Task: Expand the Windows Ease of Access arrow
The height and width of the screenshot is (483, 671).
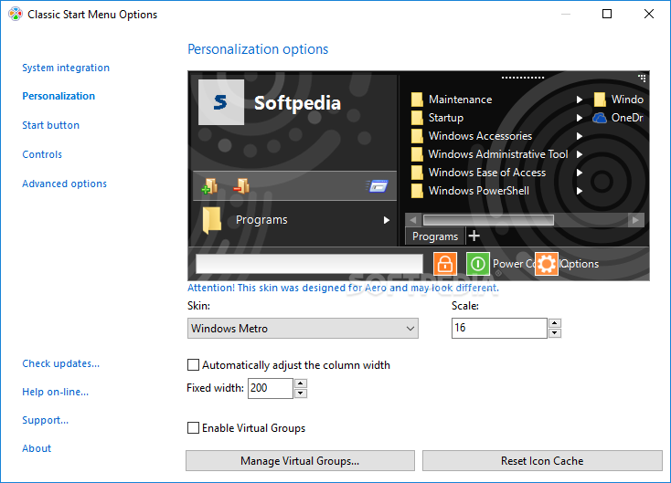Action: point(580,173)
